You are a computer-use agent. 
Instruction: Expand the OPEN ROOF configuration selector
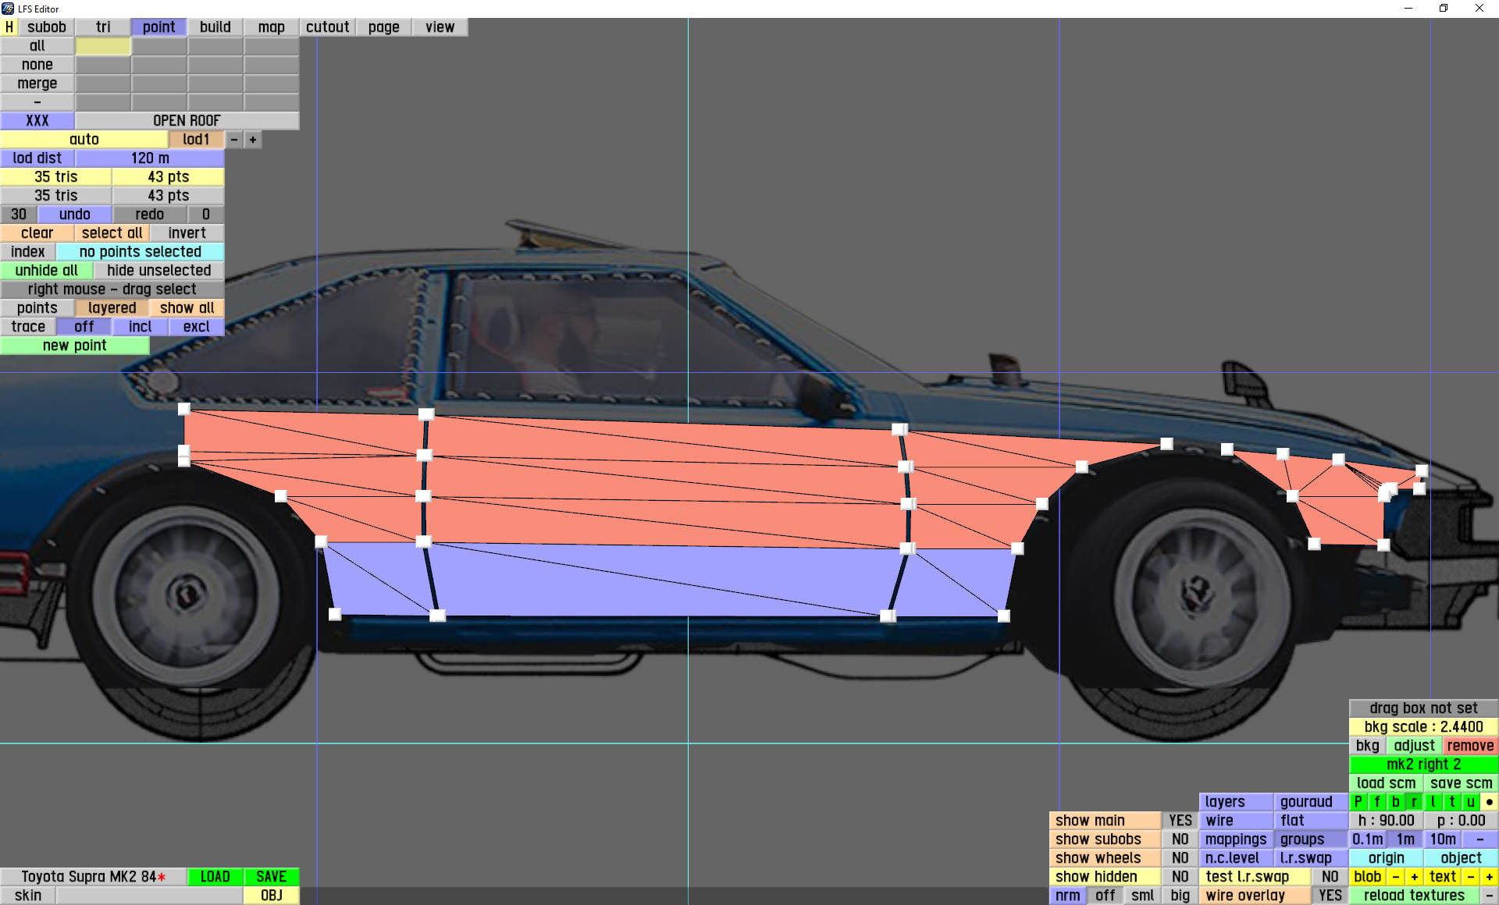pos(187,121)
